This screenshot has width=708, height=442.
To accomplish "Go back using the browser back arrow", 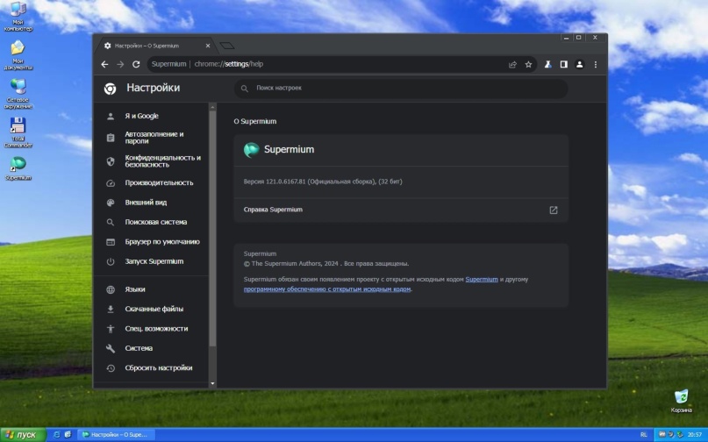I will [104, 64].
